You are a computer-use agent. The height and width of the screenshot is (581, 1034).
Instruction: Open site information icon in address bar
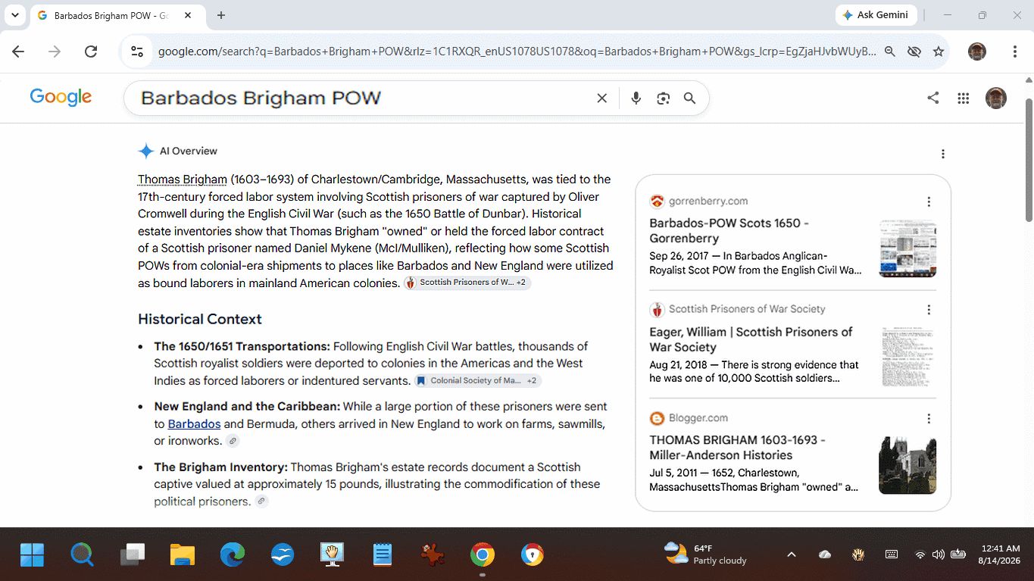(137, 52)
